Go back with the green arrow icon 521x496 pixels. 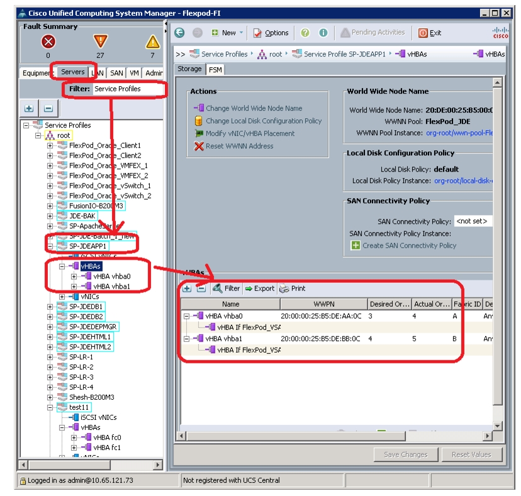coord(179,33)
